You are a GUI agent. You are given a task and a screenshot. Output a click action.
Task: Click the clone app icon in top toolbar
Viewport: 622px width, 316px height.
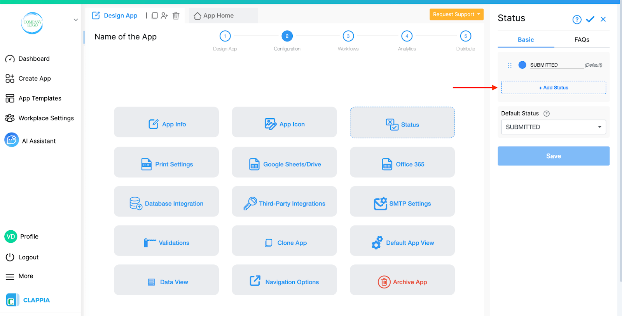[x=155, y=16]
